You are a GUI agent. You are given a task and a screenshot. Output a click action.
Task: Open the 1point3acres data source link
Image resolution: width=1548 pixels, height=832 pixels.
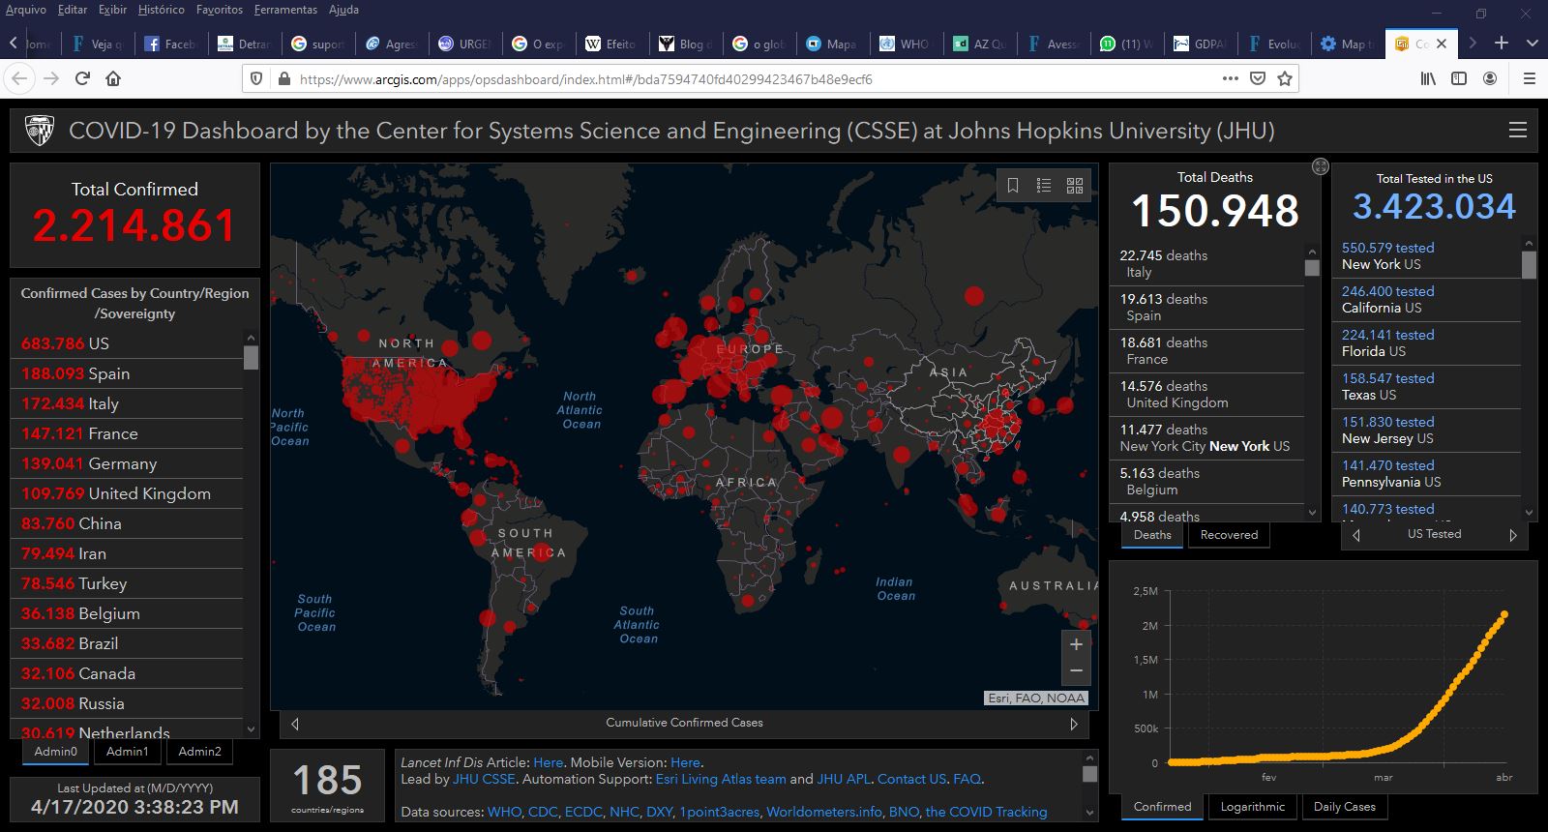tap(719, 812)
